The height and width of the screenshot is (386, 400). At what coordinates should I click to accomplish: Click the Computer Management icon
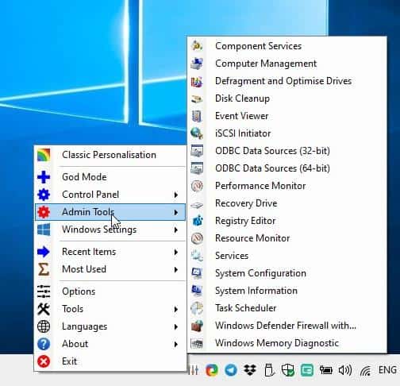(197, 64)
